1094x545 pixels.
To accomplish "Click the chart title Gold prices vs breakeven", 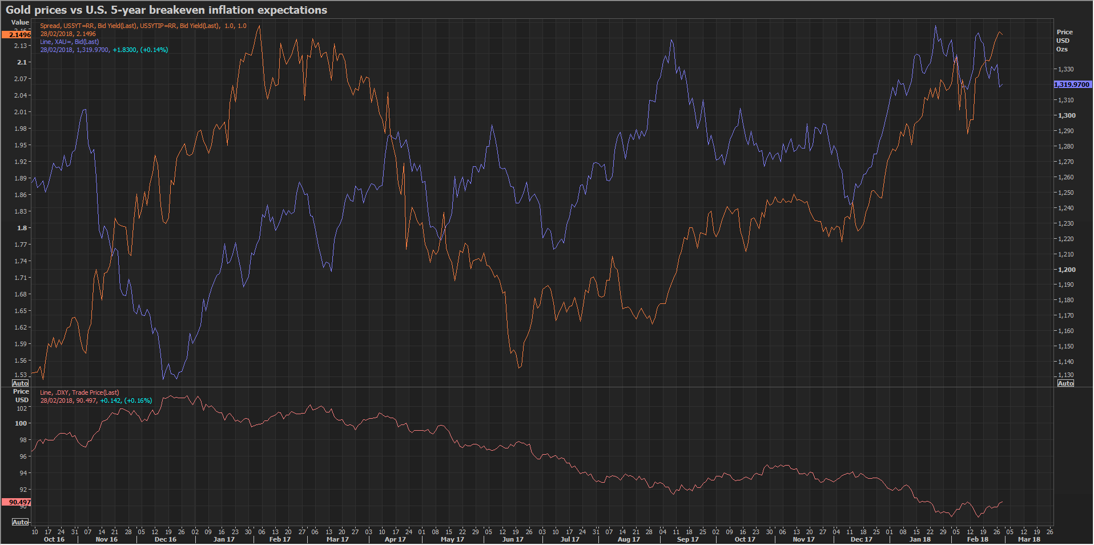I will (x=166, y=10).
